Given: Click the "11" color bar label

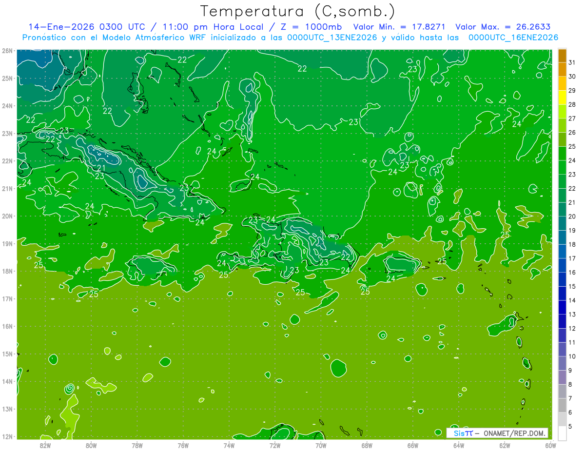Looking at the screenshot, I should [x=572, y=342].
